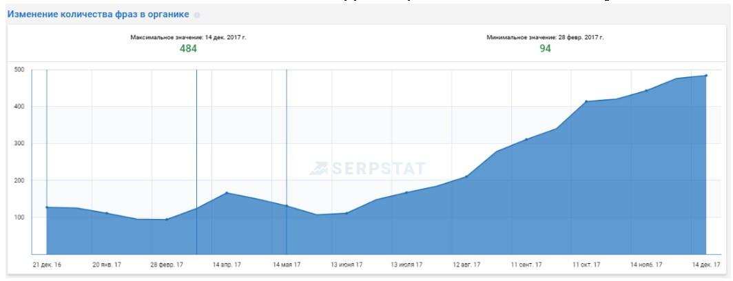Select the data point at 13 июля 17
This screenshot has height=281, width=733.
click(x=406, y=192)
